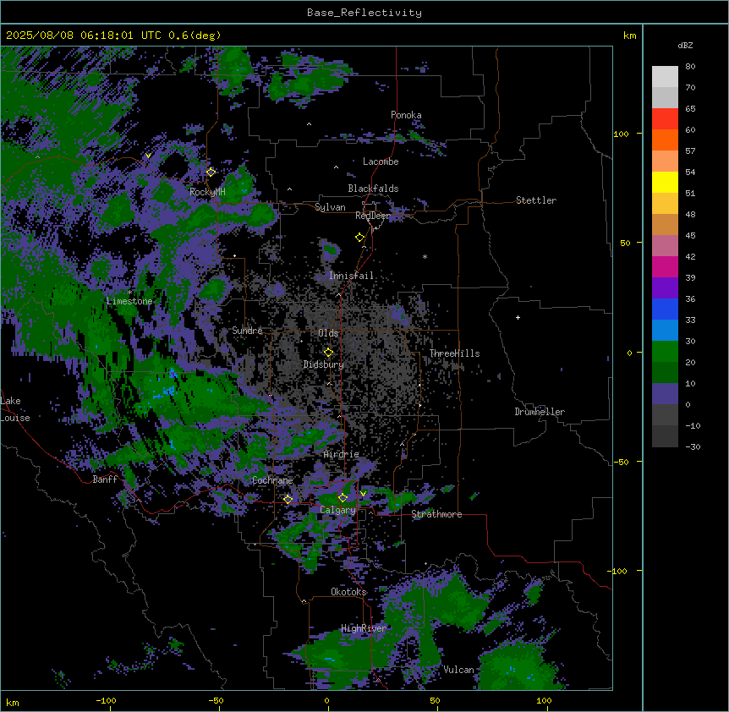Click the yellow diamond marker above Calgary label
729x712 pixels.
tap(343, 498)
